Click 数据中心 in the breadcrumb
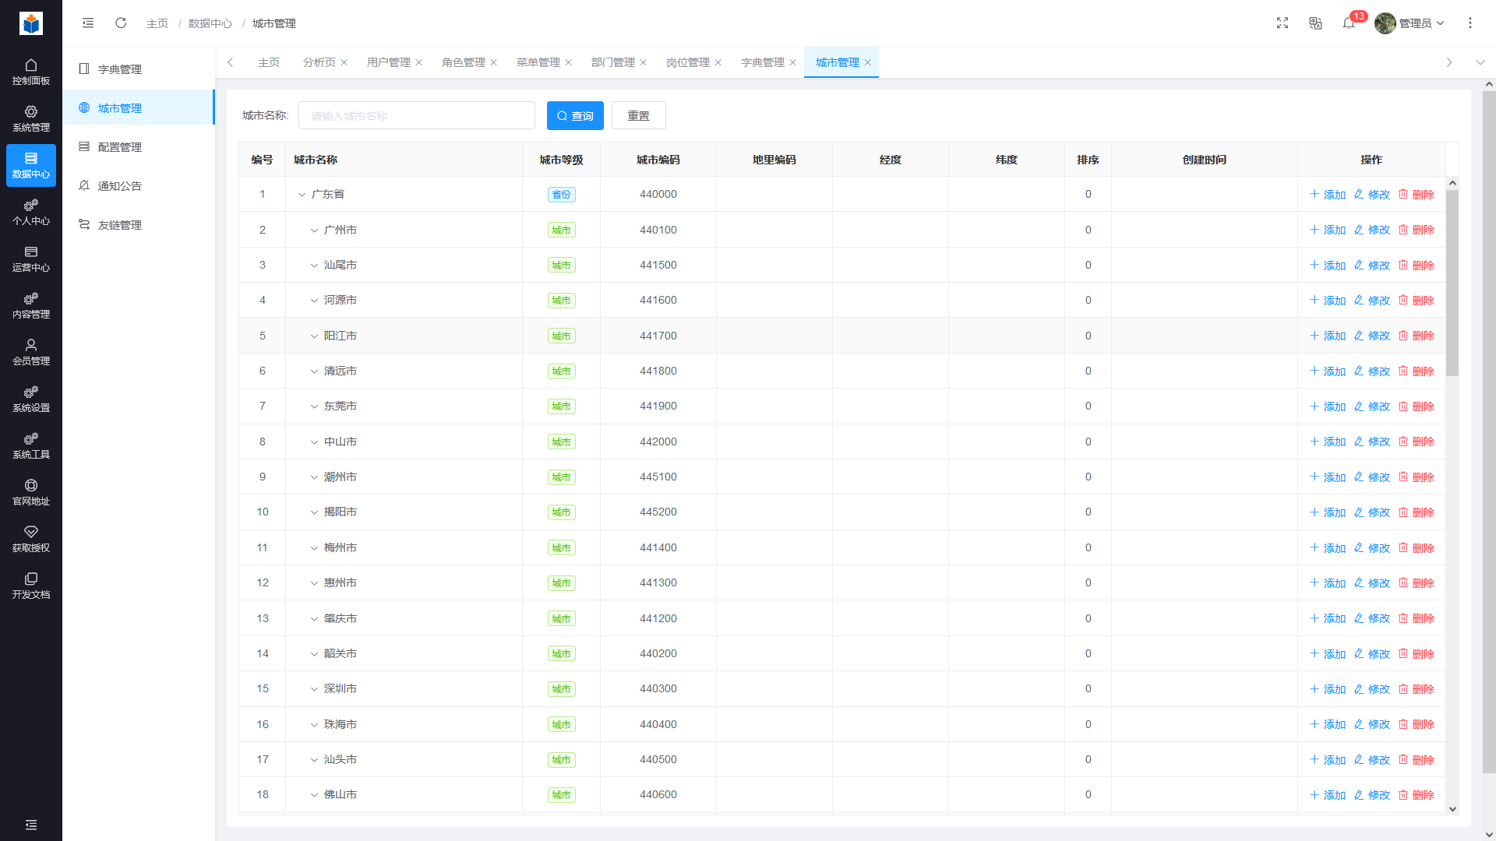Screen dimensions: 1496x841 (x=210, y=23)
